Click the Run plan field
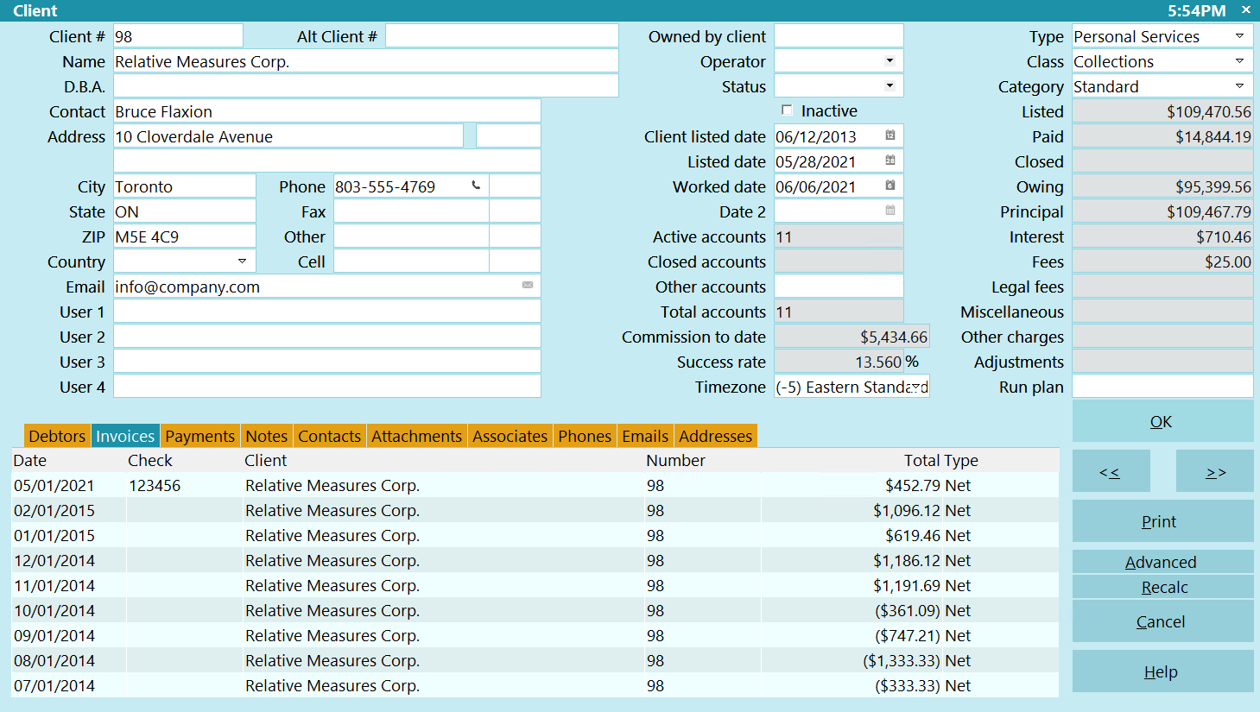The width and height of the screenshot is (1260, 712). tap(1162, 387)
